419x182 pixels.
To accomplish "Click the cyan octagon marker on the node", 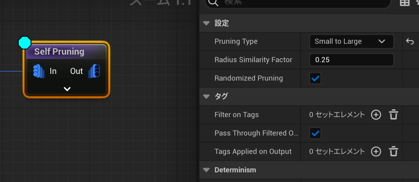I will (x=24, y=43).
